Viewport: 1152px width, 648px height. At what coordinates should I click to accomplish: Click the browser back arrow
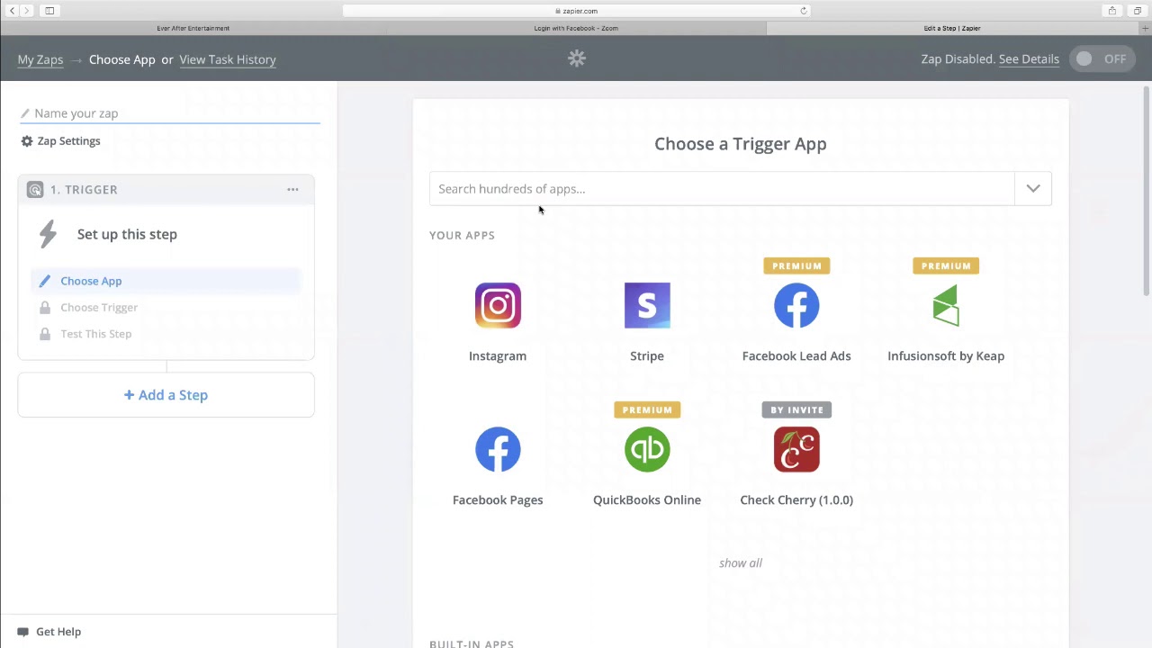click(x=13, y=11)
